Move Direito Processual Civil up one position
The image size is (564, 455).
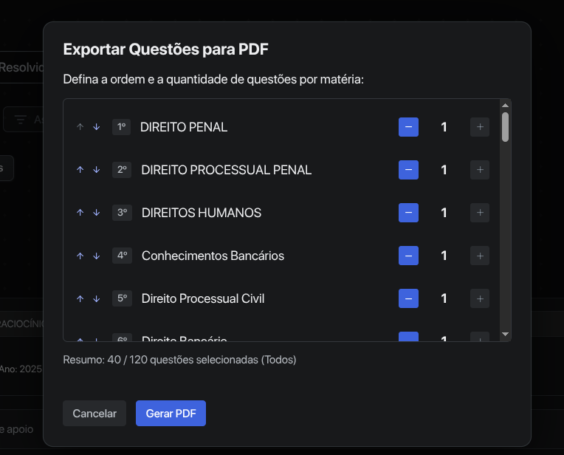80,298
